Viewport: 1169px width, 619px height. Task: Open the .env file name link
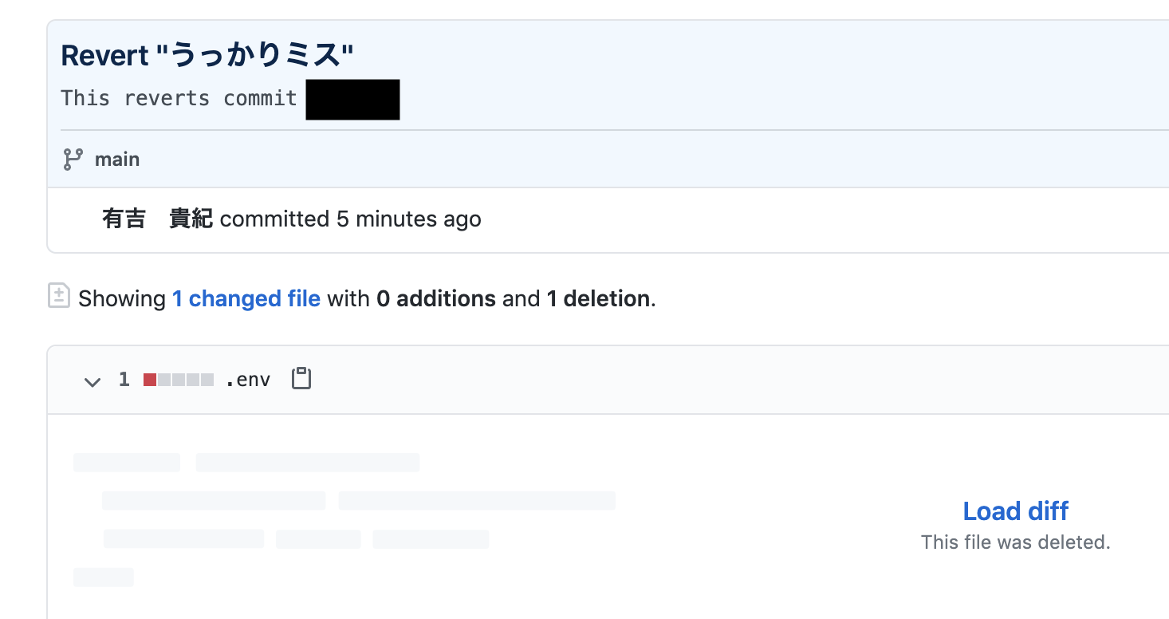click(x=247, y=380)
